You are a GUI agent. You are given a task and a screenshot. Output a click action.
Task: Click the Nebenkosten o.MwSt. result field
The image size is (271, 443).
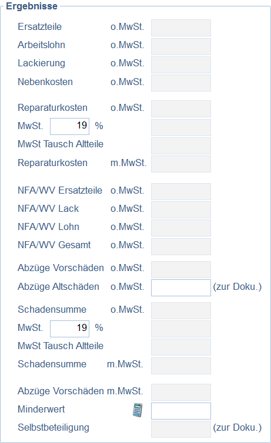(x=181, y=83)
